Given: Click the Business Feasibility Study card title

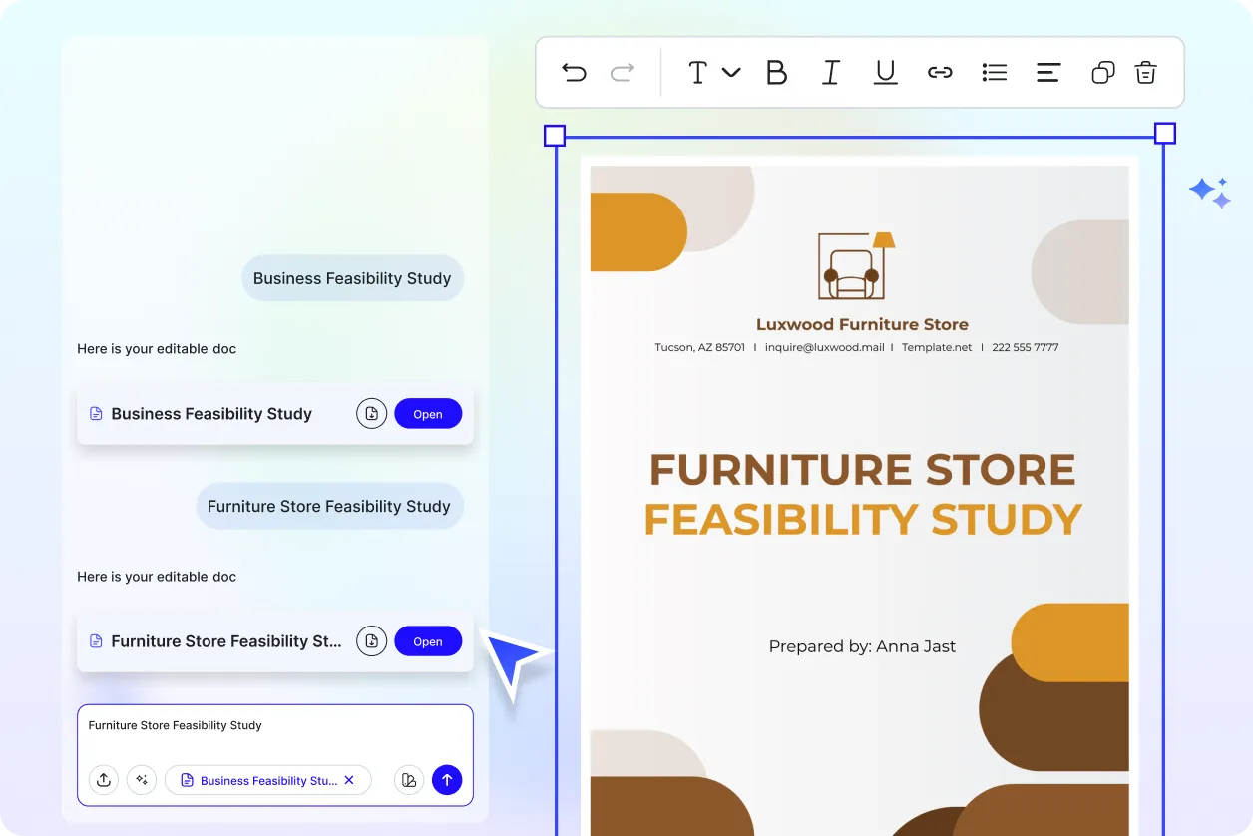Looking at the screenshot, I should pyautogui.click(x=211, y=414).
